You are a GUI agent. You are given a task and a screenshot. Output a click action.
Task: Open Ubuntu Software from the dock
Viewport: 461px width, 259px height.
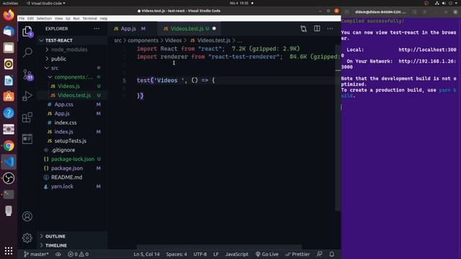click(x=9, y=96)
